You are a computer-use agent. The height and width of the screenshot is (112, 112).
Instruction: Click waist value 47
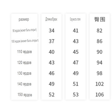click(76, 62)
